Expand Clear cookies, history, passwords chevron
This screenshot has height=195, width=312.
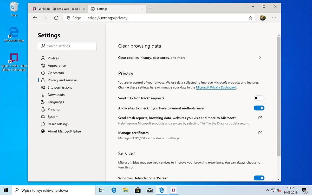pyautogui.click(x=260, y=58)
